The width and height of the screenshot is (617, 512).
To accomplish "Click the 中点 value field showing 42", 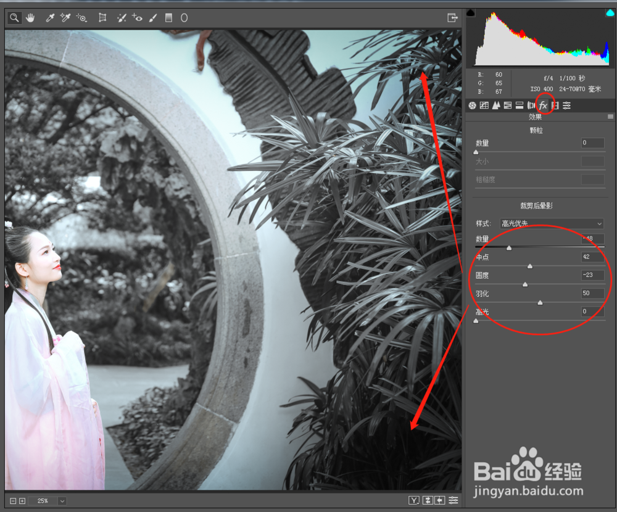I will pos(592,257).
